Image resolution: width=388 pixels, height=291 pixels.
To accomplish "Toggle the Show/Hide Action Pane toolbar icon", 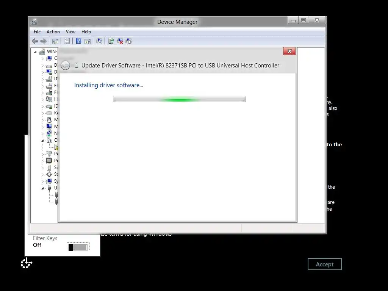I will [88, 41].
